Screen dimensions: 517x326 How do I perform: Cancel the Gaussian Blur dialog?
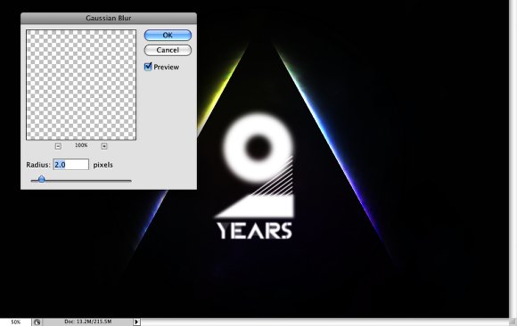pyautogui.click(x=168, y=50)
